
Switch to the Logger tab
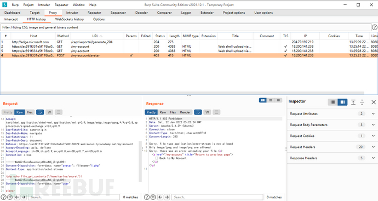(x=186, y=13)
